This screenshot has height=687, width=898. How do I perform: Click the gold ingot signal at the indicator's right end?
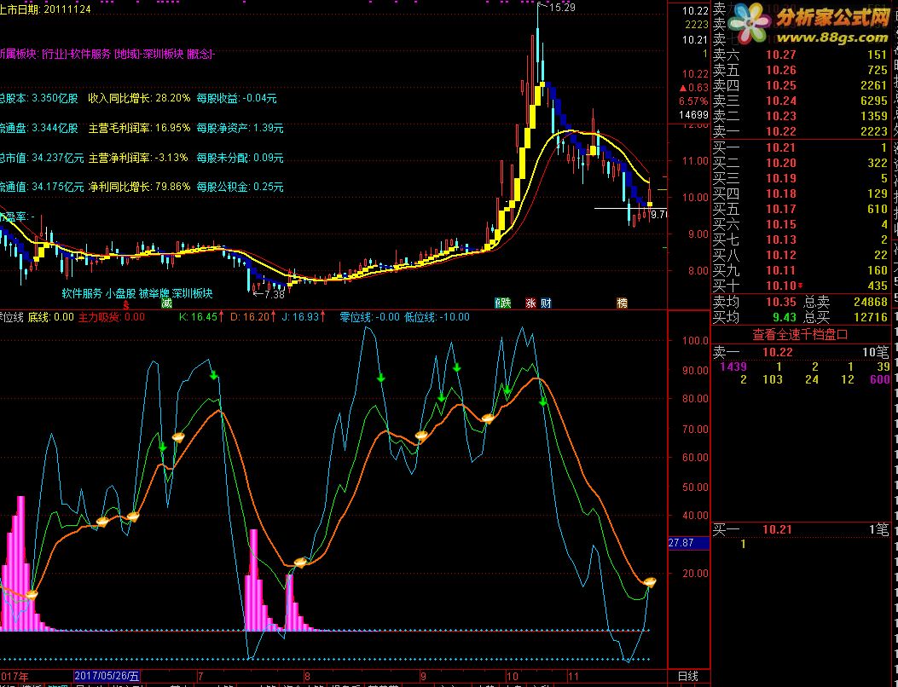point(650,582)
